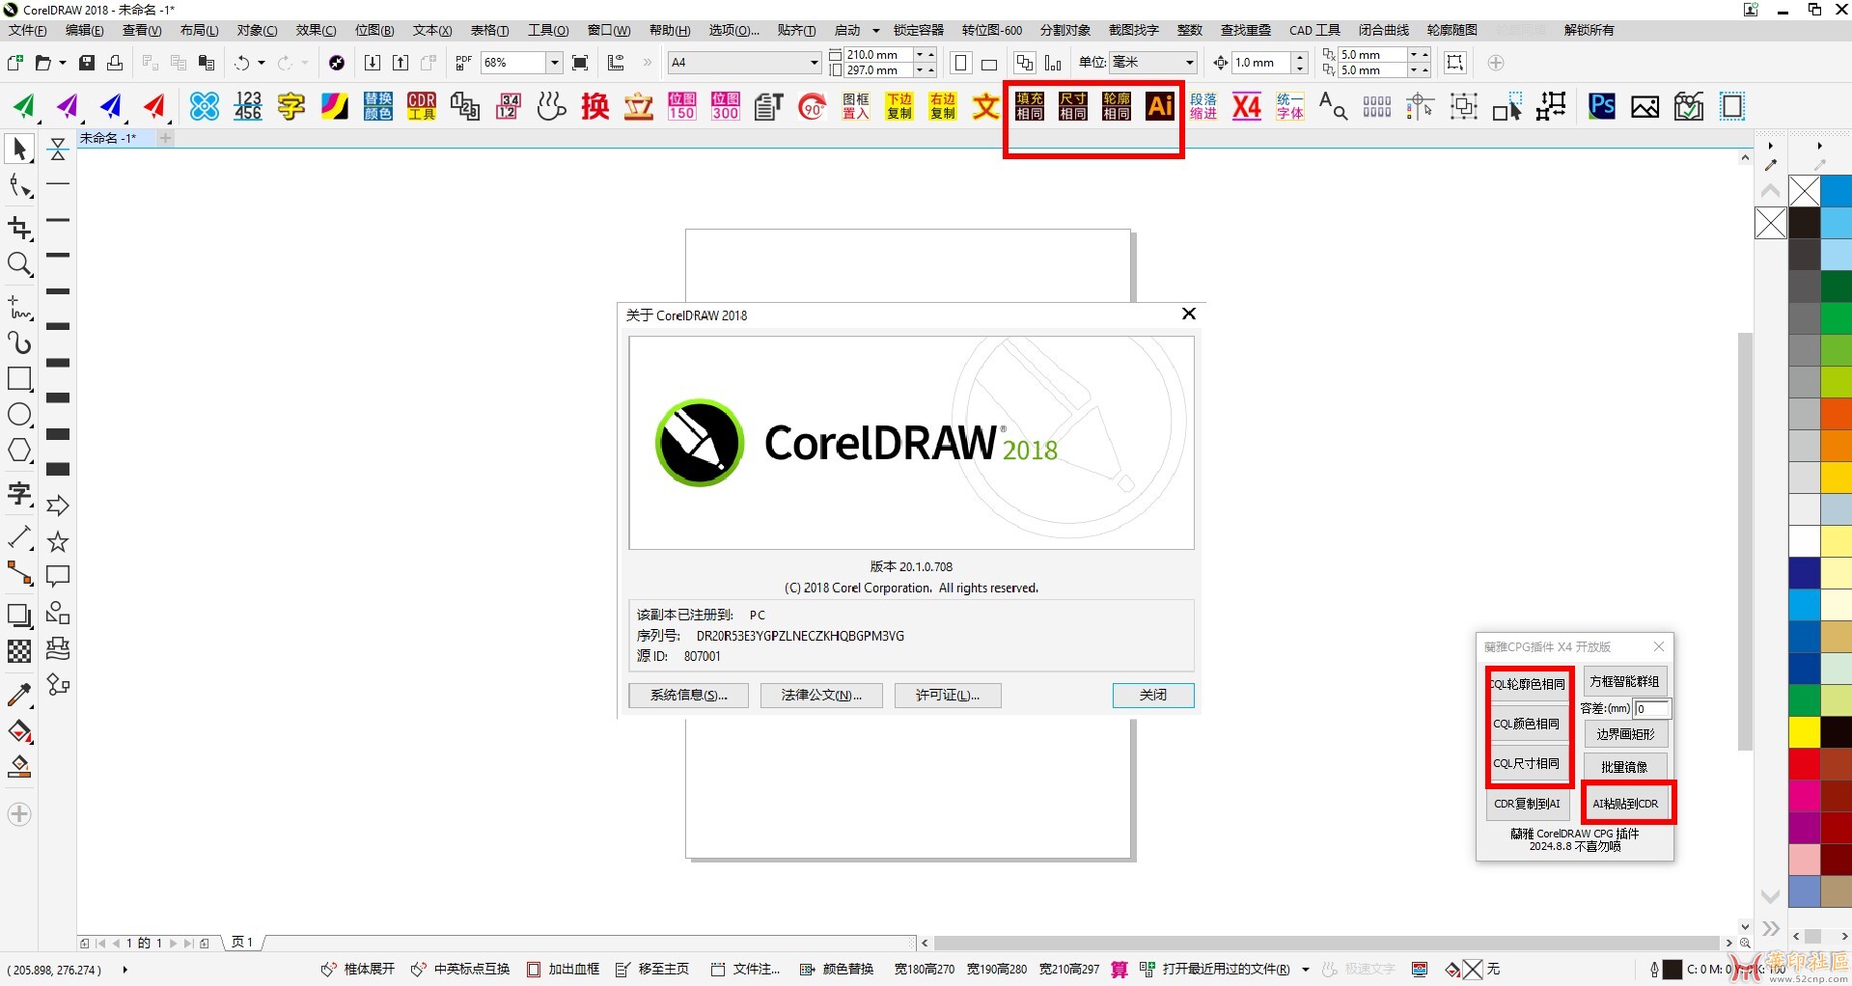1852x986 pixels.
Task: Toggle full-screen preview icon
Action: tap(580, 63)
